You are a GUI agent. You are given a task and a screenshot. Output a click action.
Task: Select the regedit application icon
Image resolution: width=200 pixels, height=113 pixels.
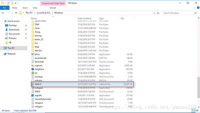click(33, 95)
